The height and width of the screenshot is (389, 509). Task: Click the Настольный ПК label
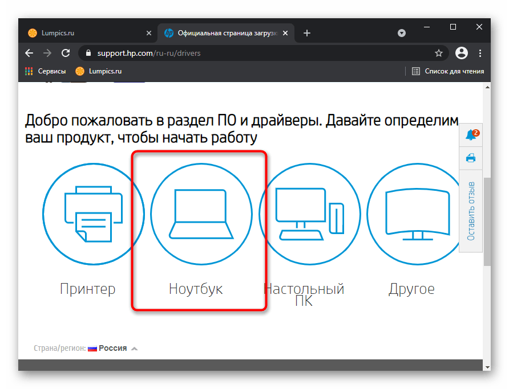pyautogui.click(x=304, y=294)
